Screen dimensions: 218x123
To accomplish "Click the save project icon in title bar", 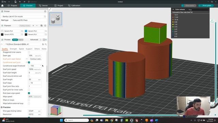I will (x=15, y=2).
